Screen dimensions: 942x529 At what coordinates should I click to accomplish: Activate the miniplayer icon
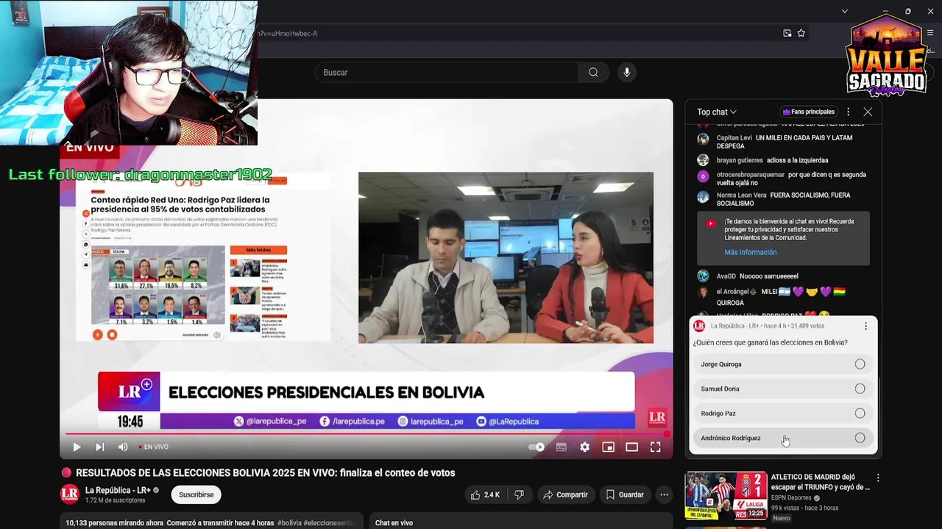point(608,447)
